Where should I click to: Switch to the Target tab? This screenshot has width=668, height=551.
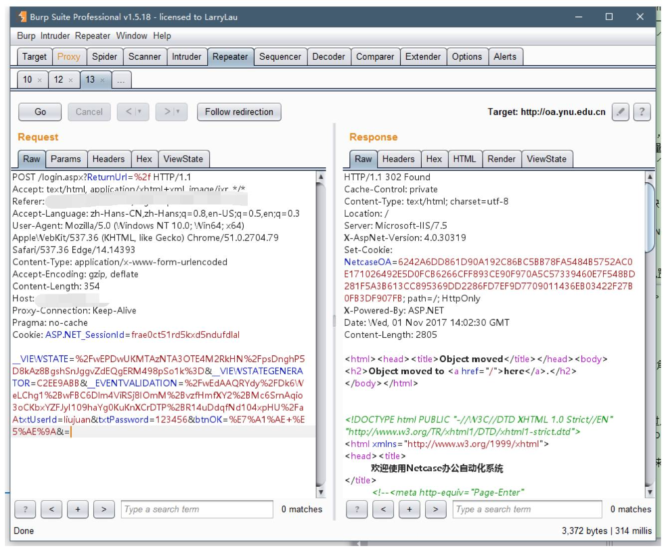coord(34,57)
